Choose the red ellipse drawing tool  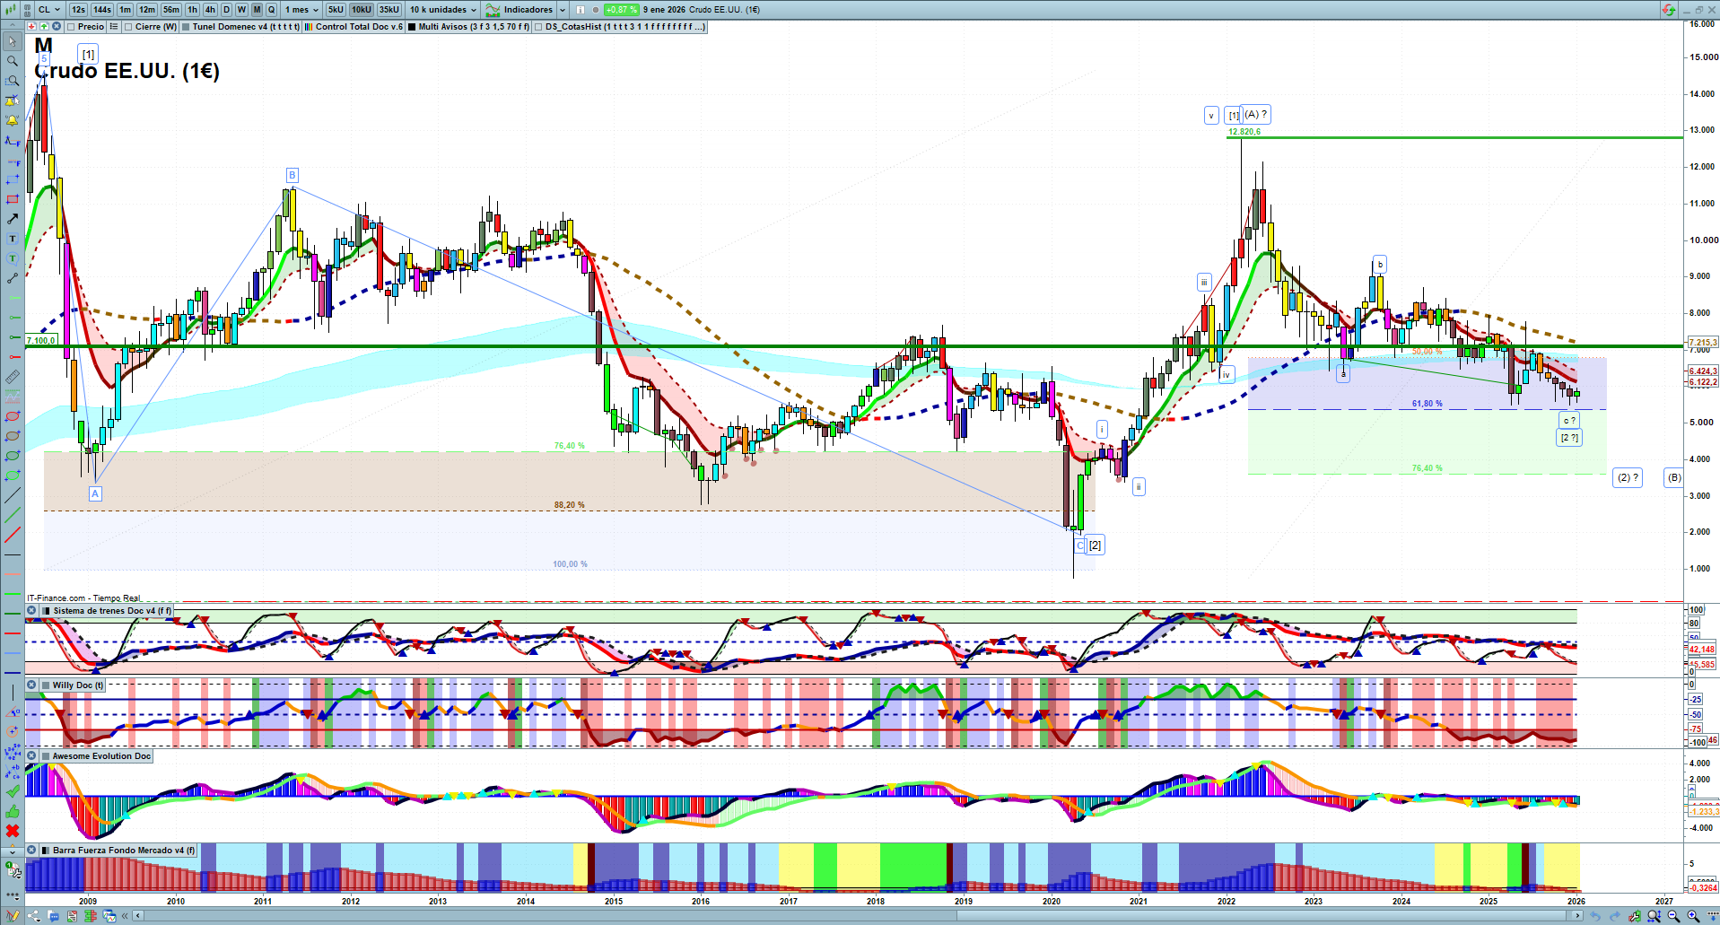tap(13, 416)
